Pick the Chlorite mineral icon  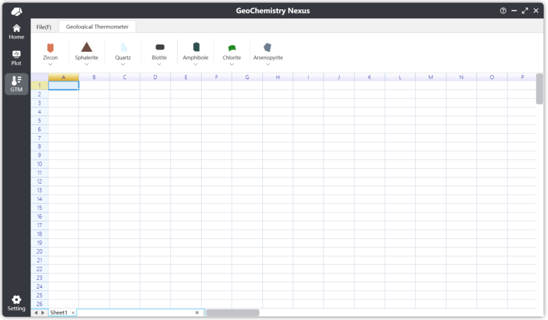(x=232, y=48)
